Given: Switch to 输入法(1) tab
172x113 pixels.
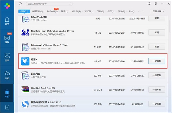Looking at the screenshot, I should coord(76,11).
